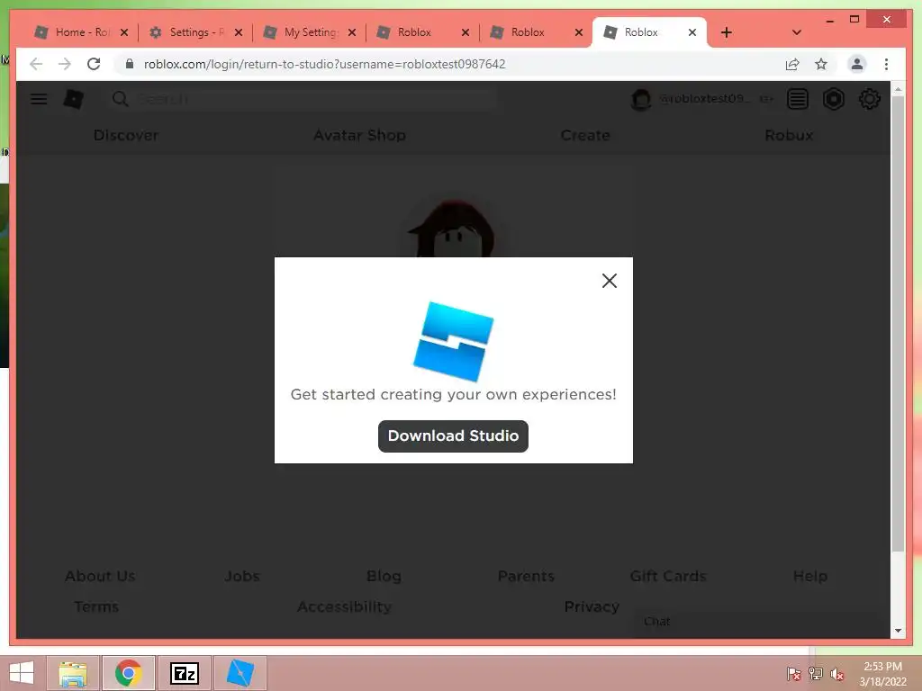Click the blue Roblox Studio logo in dialog
The image size is (922, 691).
pyautogui.click(x=454, y=341)
